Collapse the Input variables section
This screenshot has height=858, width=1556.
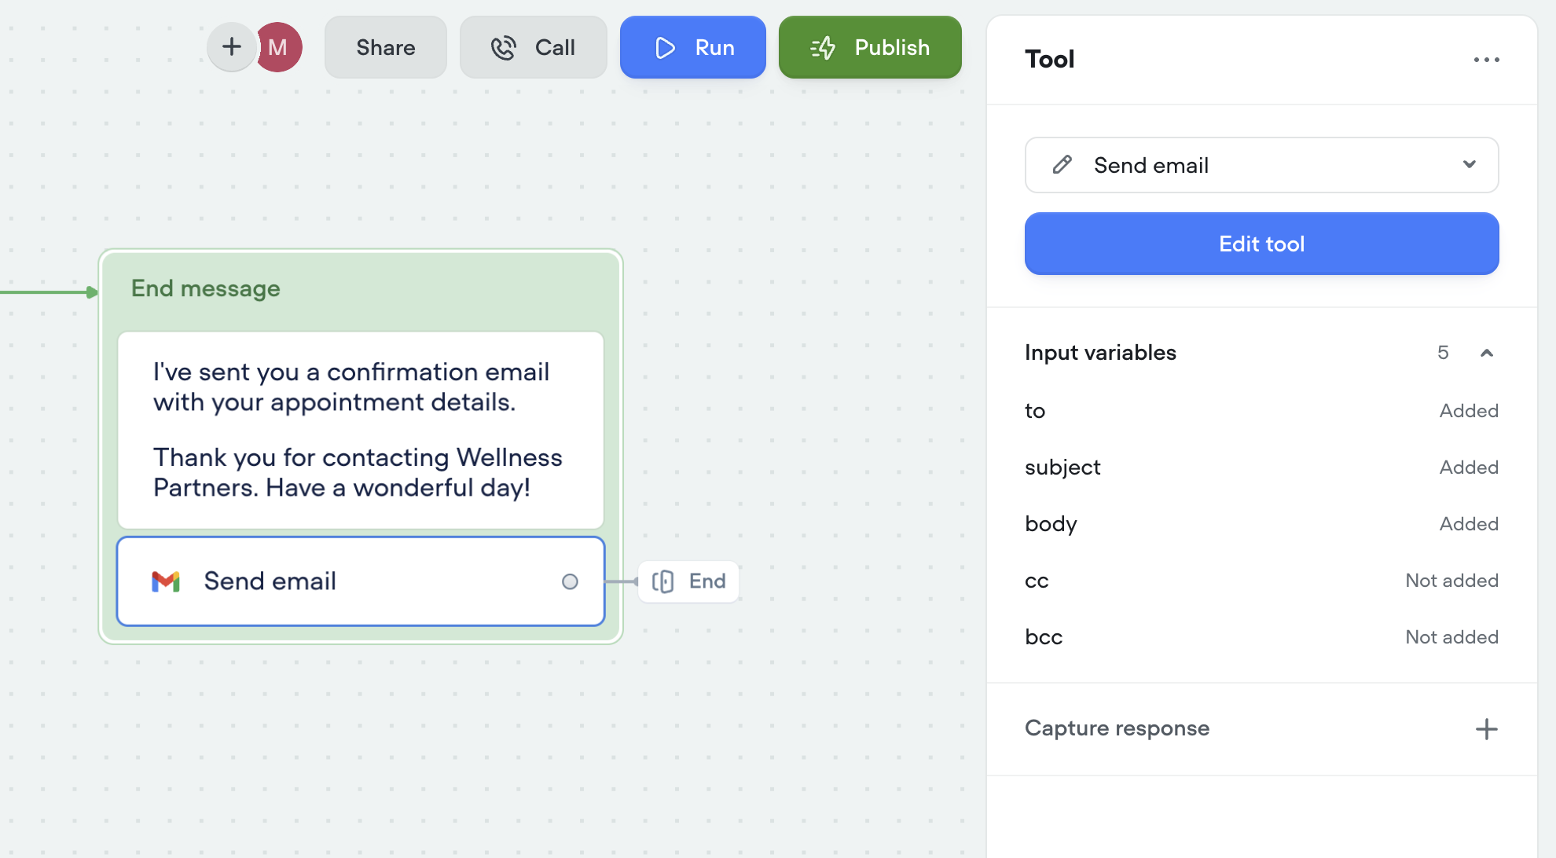pos(1486,353)
